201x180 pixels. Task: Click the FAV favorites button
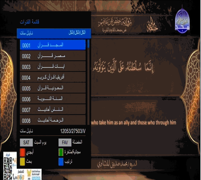pyautogui.click(x=65, y=142)
